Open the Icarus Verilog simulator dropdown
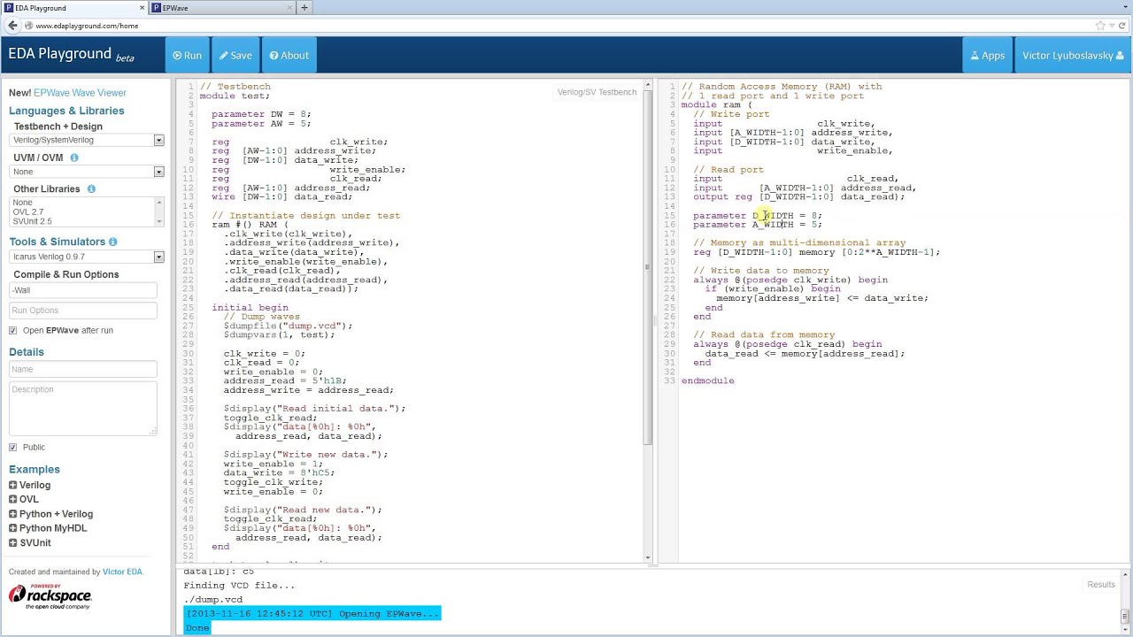This screenshot has height=637, width=1133. (87, 257)
